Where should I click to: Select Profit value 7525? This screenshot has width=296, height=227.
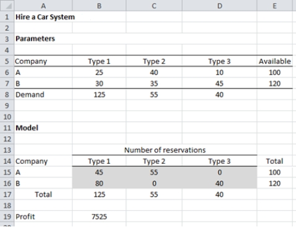tap(99, 216)
